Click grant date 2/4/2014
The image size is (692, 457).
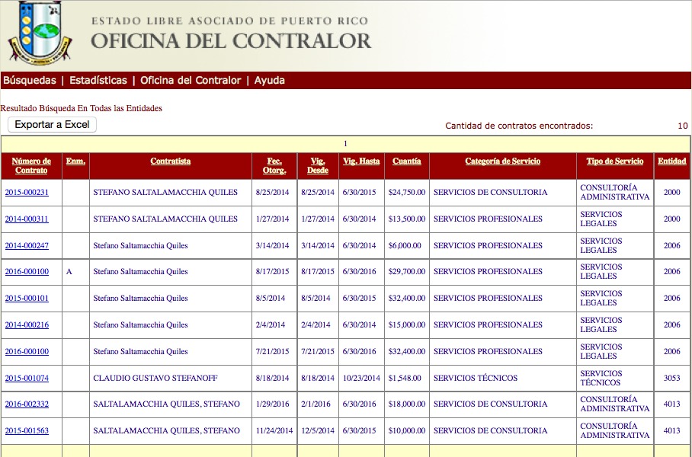[x=270, y=325]
